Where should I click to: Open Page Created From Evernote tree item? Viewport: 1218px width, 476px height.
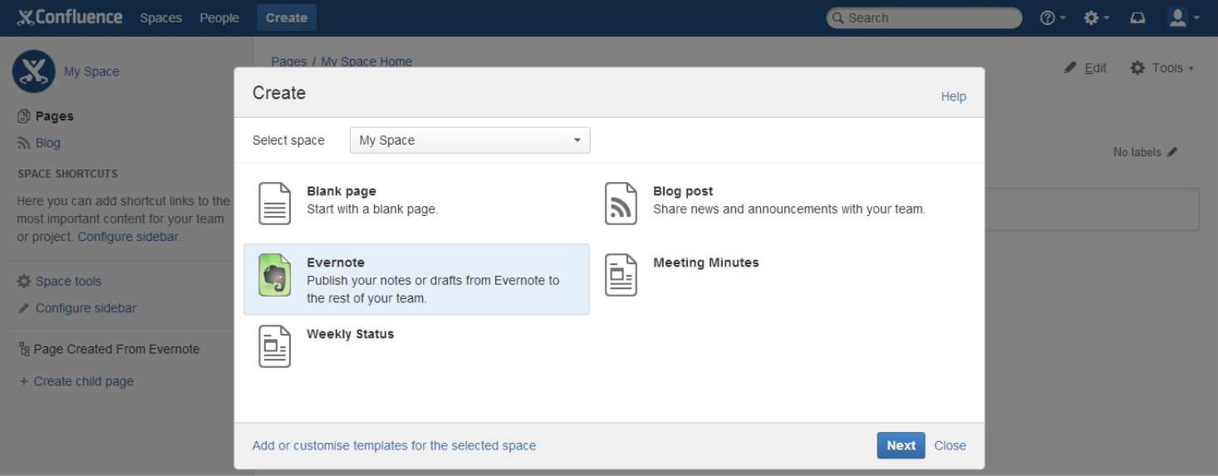click(x=116, y=350)
